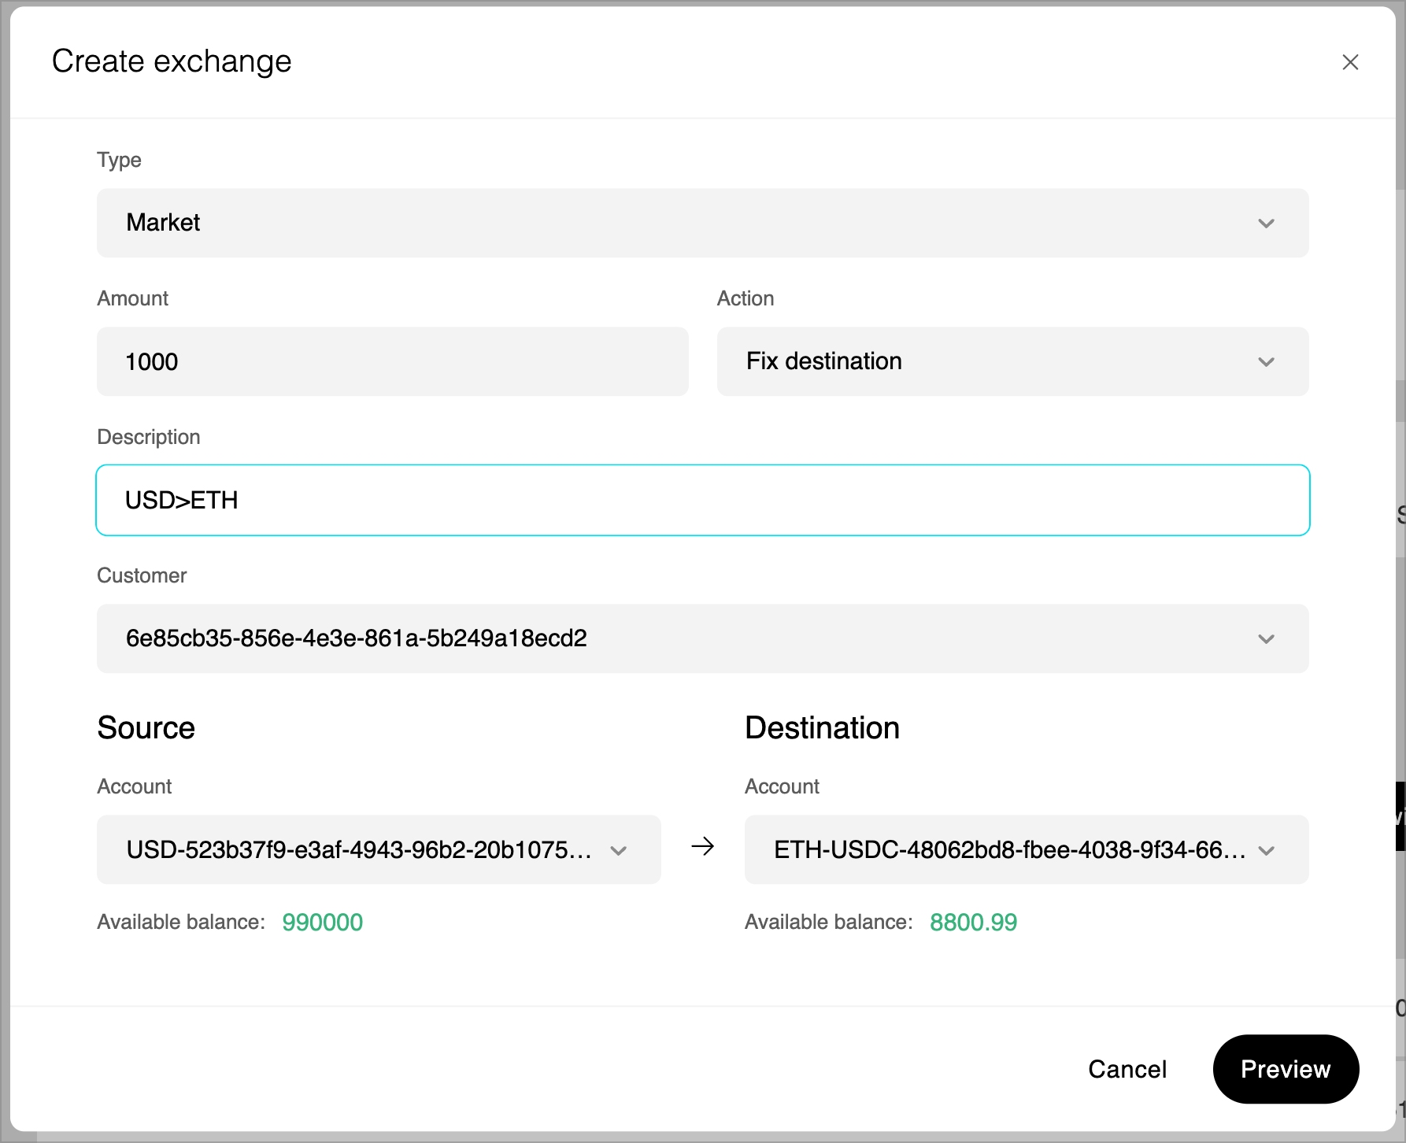Focus the Description field containing USD>ETH

tap(701, 500)
